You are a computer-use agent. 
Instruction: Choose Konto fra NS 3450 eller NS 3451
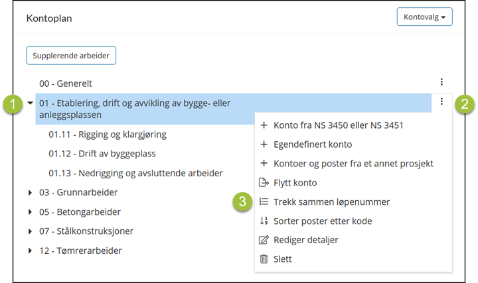click(339, 125)
